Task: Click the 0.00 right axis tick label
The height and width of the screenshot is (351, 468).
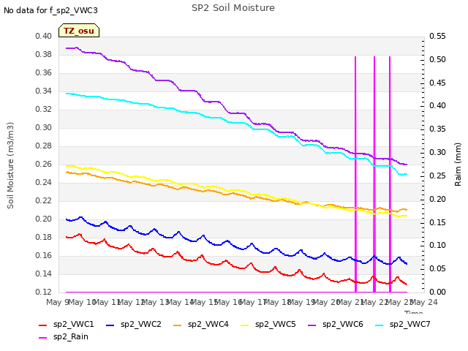Action: point(437,292)
